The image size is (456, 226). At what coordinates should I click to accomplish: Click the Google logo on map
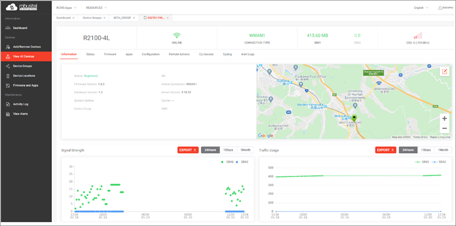266,135
